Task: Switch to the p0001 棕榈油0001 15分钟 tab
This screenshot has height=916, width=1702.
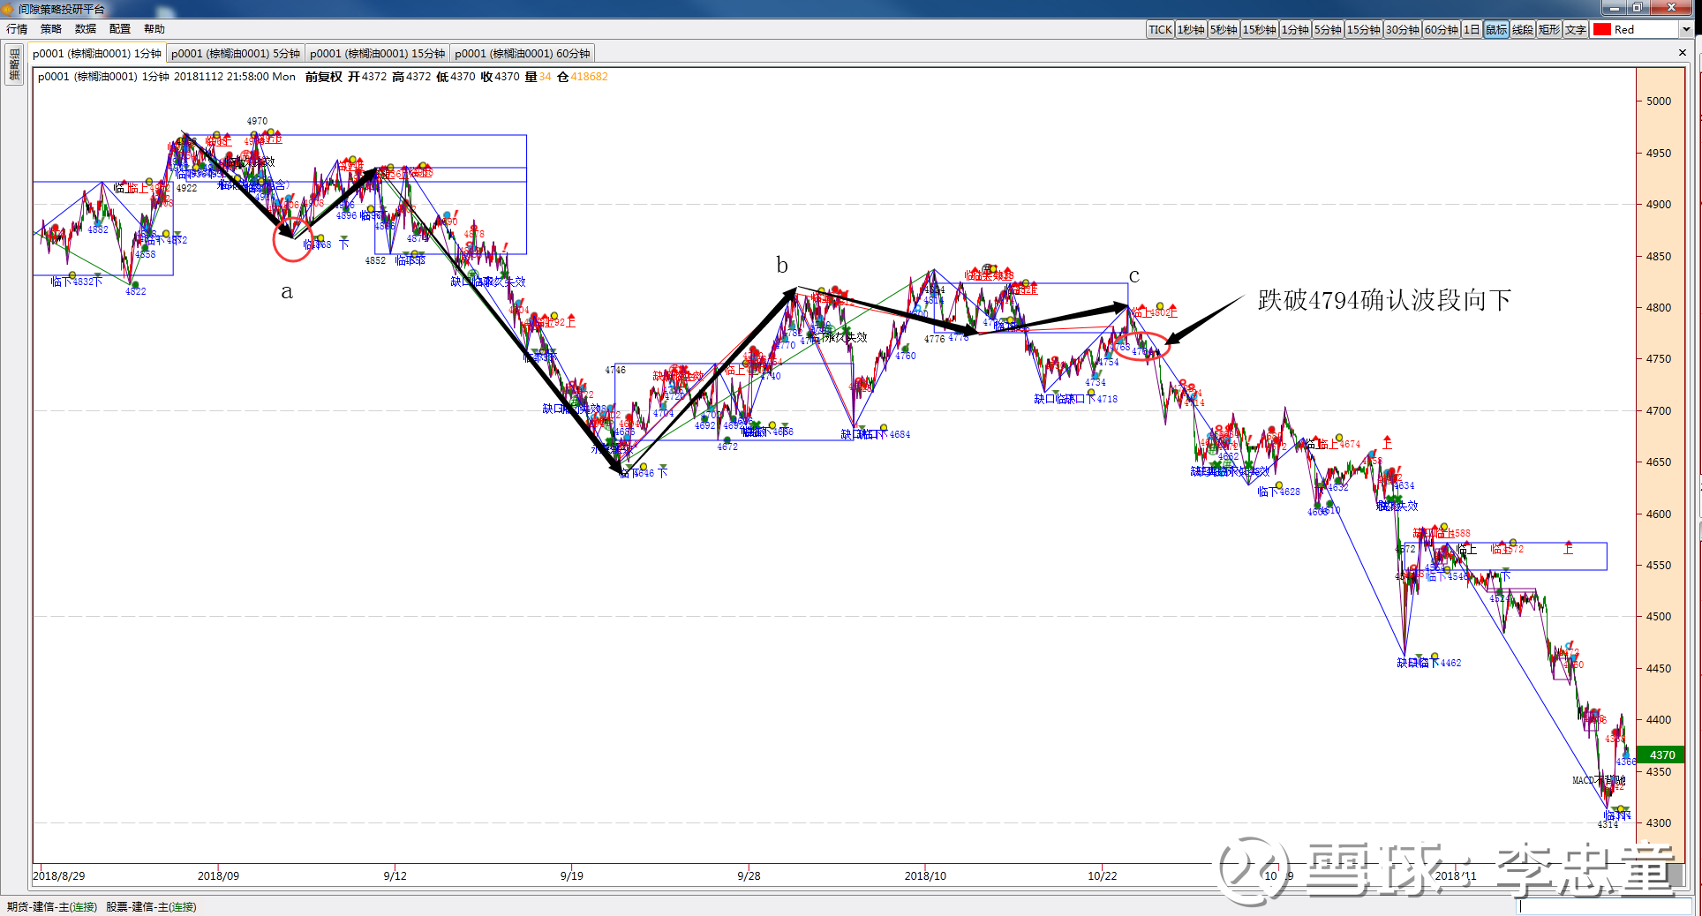Action: click(378, 54)
